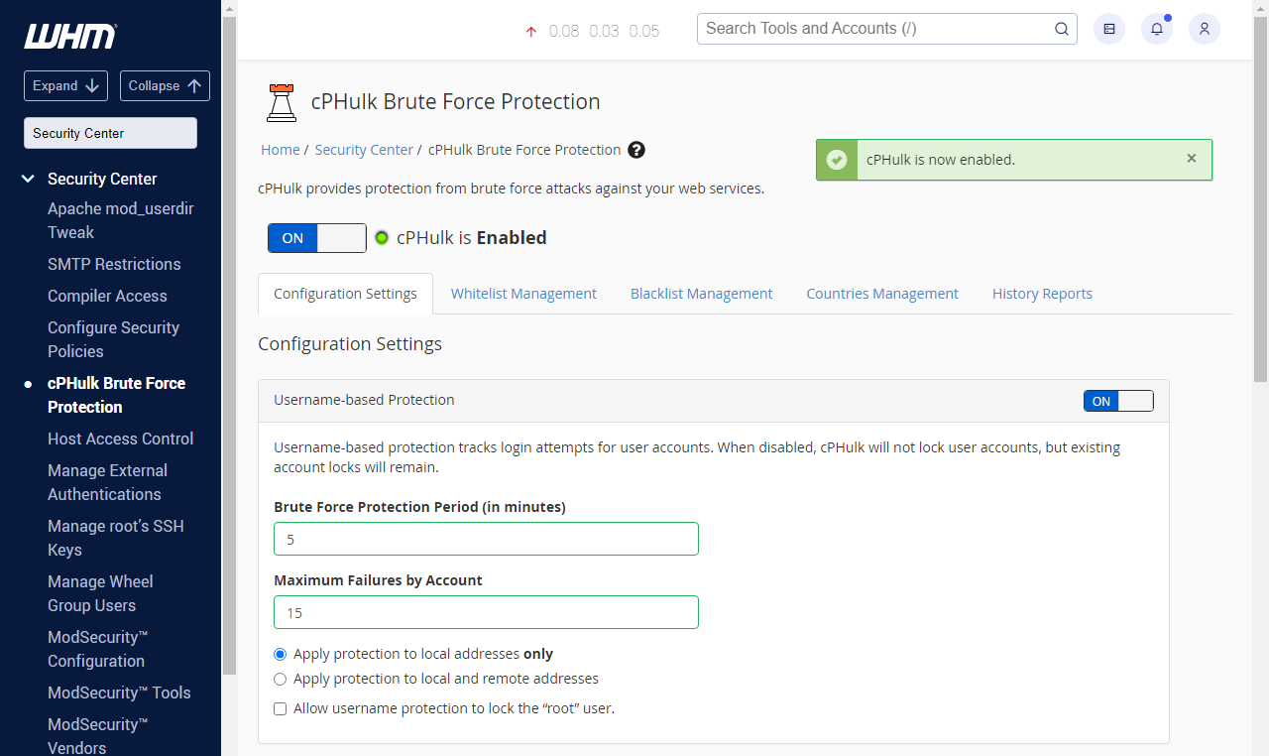Click the Collapse sidebar button

point(165,85)
